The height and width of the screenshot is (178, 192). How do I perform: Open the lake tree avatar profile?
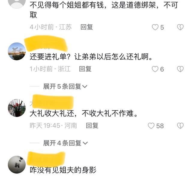(17, 51)
